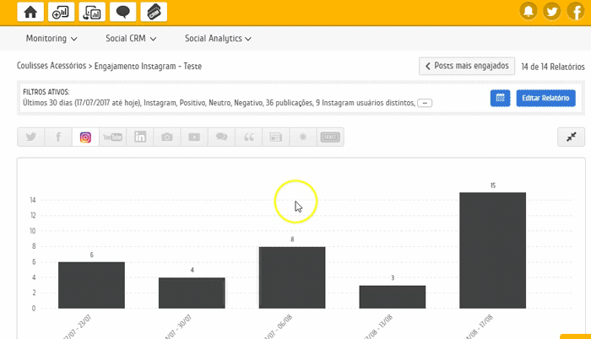The height and width of the screenshot is (339, 591).
Task: Open notifications bell icon
Action: [x=529, y=12]
